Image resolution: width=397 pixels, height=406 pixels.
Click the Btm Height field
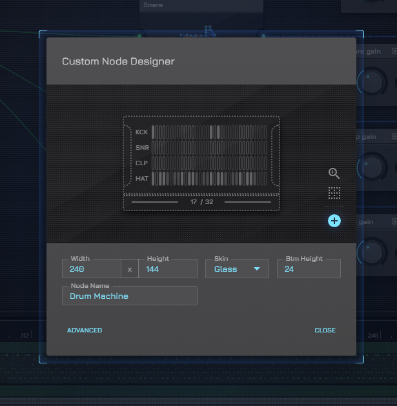pos(309,269)
